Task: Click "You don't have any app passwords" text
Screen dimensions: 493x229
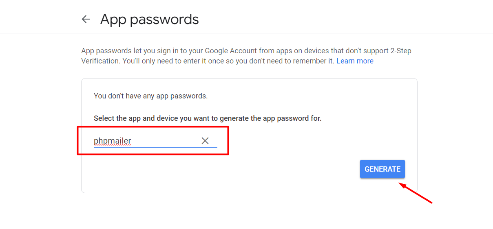Action: pos(150,96)
